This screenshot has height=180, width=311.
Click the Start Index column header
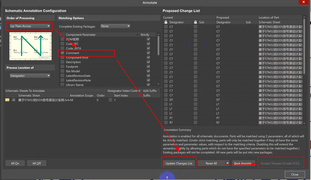click(x=121, y=95)
